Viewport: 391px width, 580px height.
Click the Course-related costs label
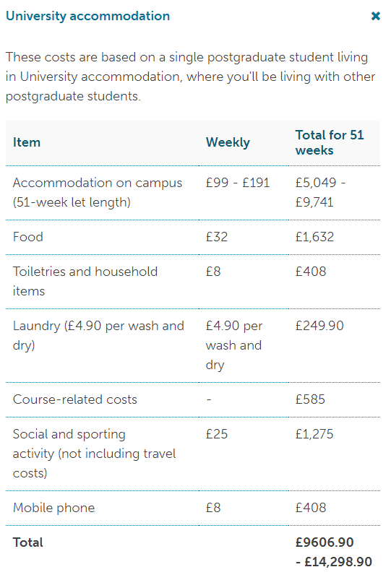(x=74, y=399)
